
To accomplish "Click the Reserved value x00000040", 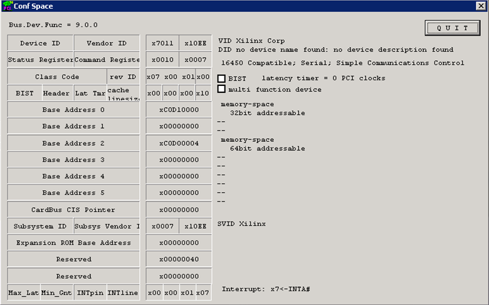I will click(179, 259).
